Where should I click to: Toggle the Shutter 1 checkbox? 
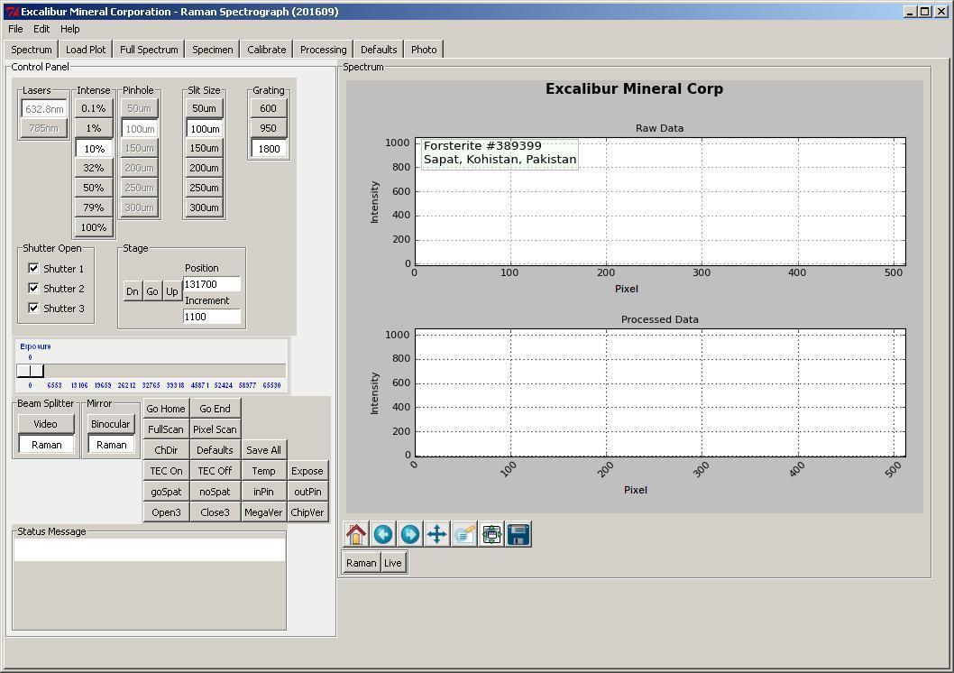point(33,268)
